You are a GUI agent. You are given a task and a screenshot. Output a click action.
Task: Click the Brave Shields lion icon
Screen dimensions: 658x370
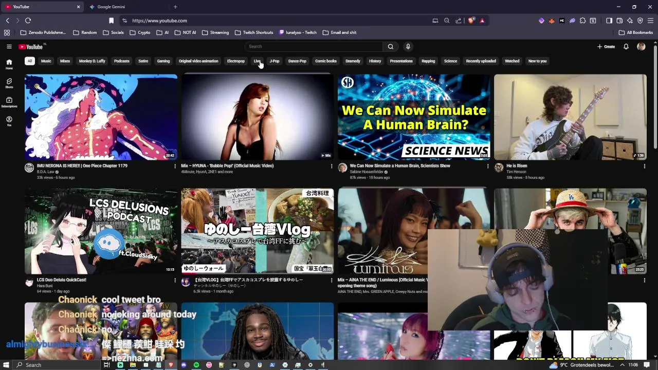(x=471, y=21)
